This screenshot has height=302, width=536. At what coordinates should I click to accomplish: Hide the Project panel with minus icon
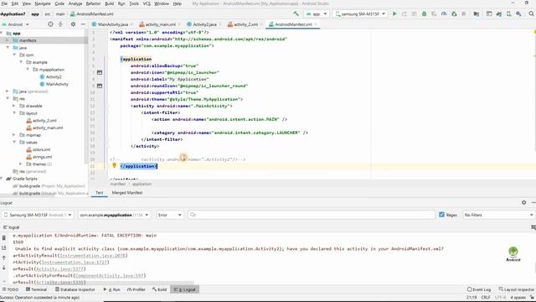pos(83,24)
